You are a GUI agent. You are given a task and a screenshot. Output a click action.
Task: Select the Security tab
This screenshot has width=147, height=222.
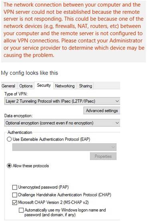pos(44,85)
